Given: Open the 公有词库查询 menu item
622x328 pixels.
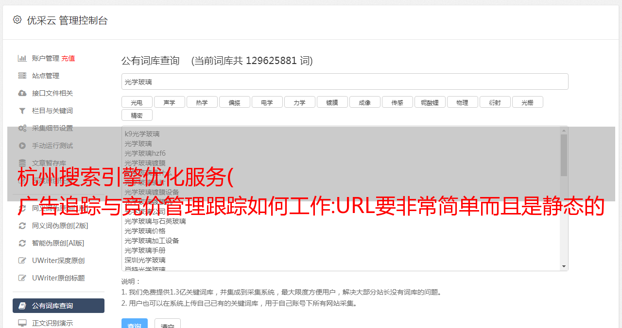Looking at the screenshot, I should pos(58,306).
